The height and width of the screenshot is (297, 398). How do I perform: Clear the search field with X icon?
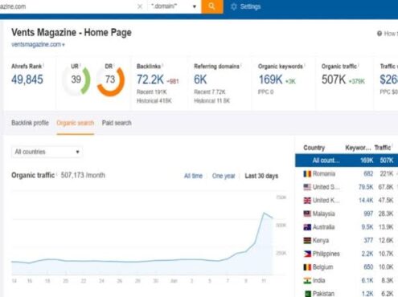coord(140,6)
